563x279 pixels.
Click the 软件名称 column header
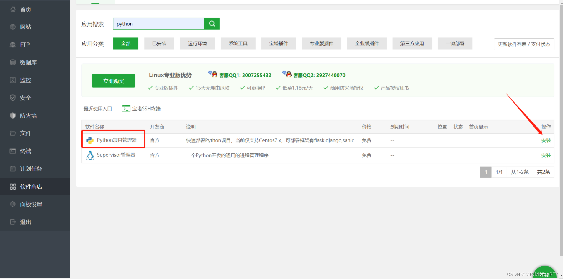click(x=95, y=127)
